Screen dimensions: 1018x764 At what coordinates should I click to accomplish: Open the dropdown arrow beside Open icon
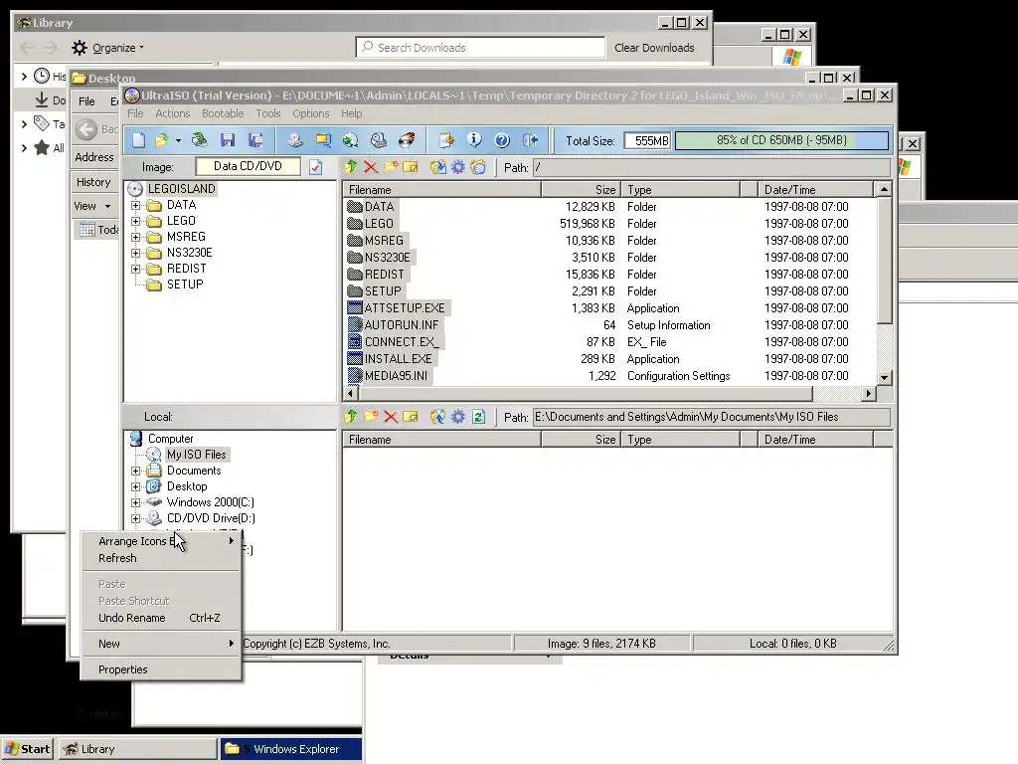click(x=178, y=140)
